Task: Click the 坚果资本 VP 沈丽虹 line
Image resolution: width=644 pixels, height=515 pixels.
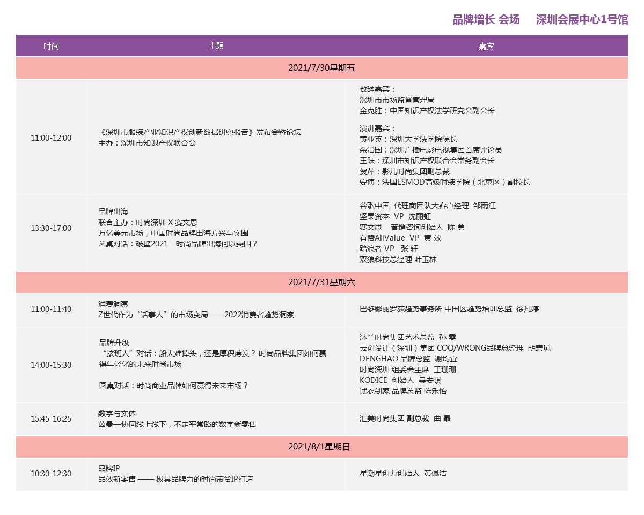Action: click(395, 216)
